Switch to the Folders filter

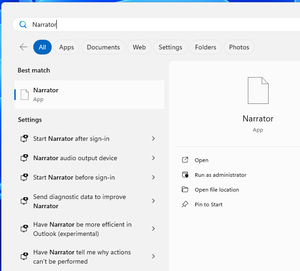point(206,47)
